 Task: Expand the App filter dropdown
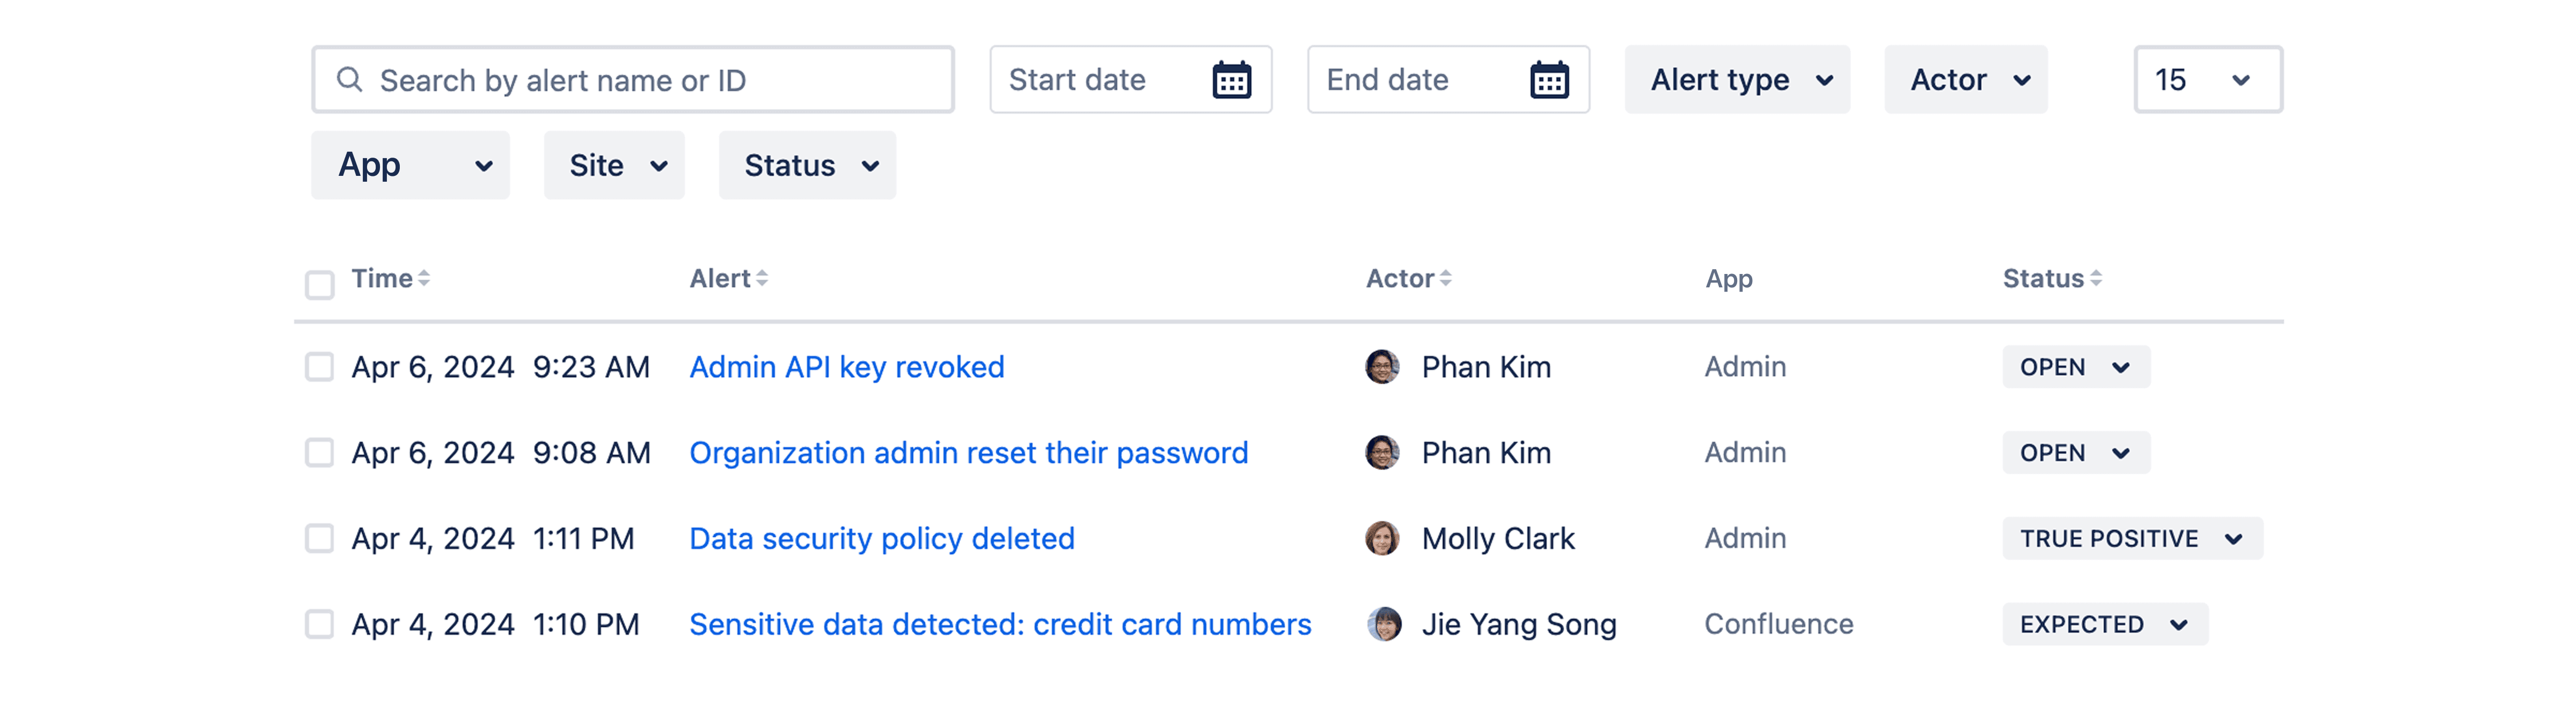pos(410,165)
